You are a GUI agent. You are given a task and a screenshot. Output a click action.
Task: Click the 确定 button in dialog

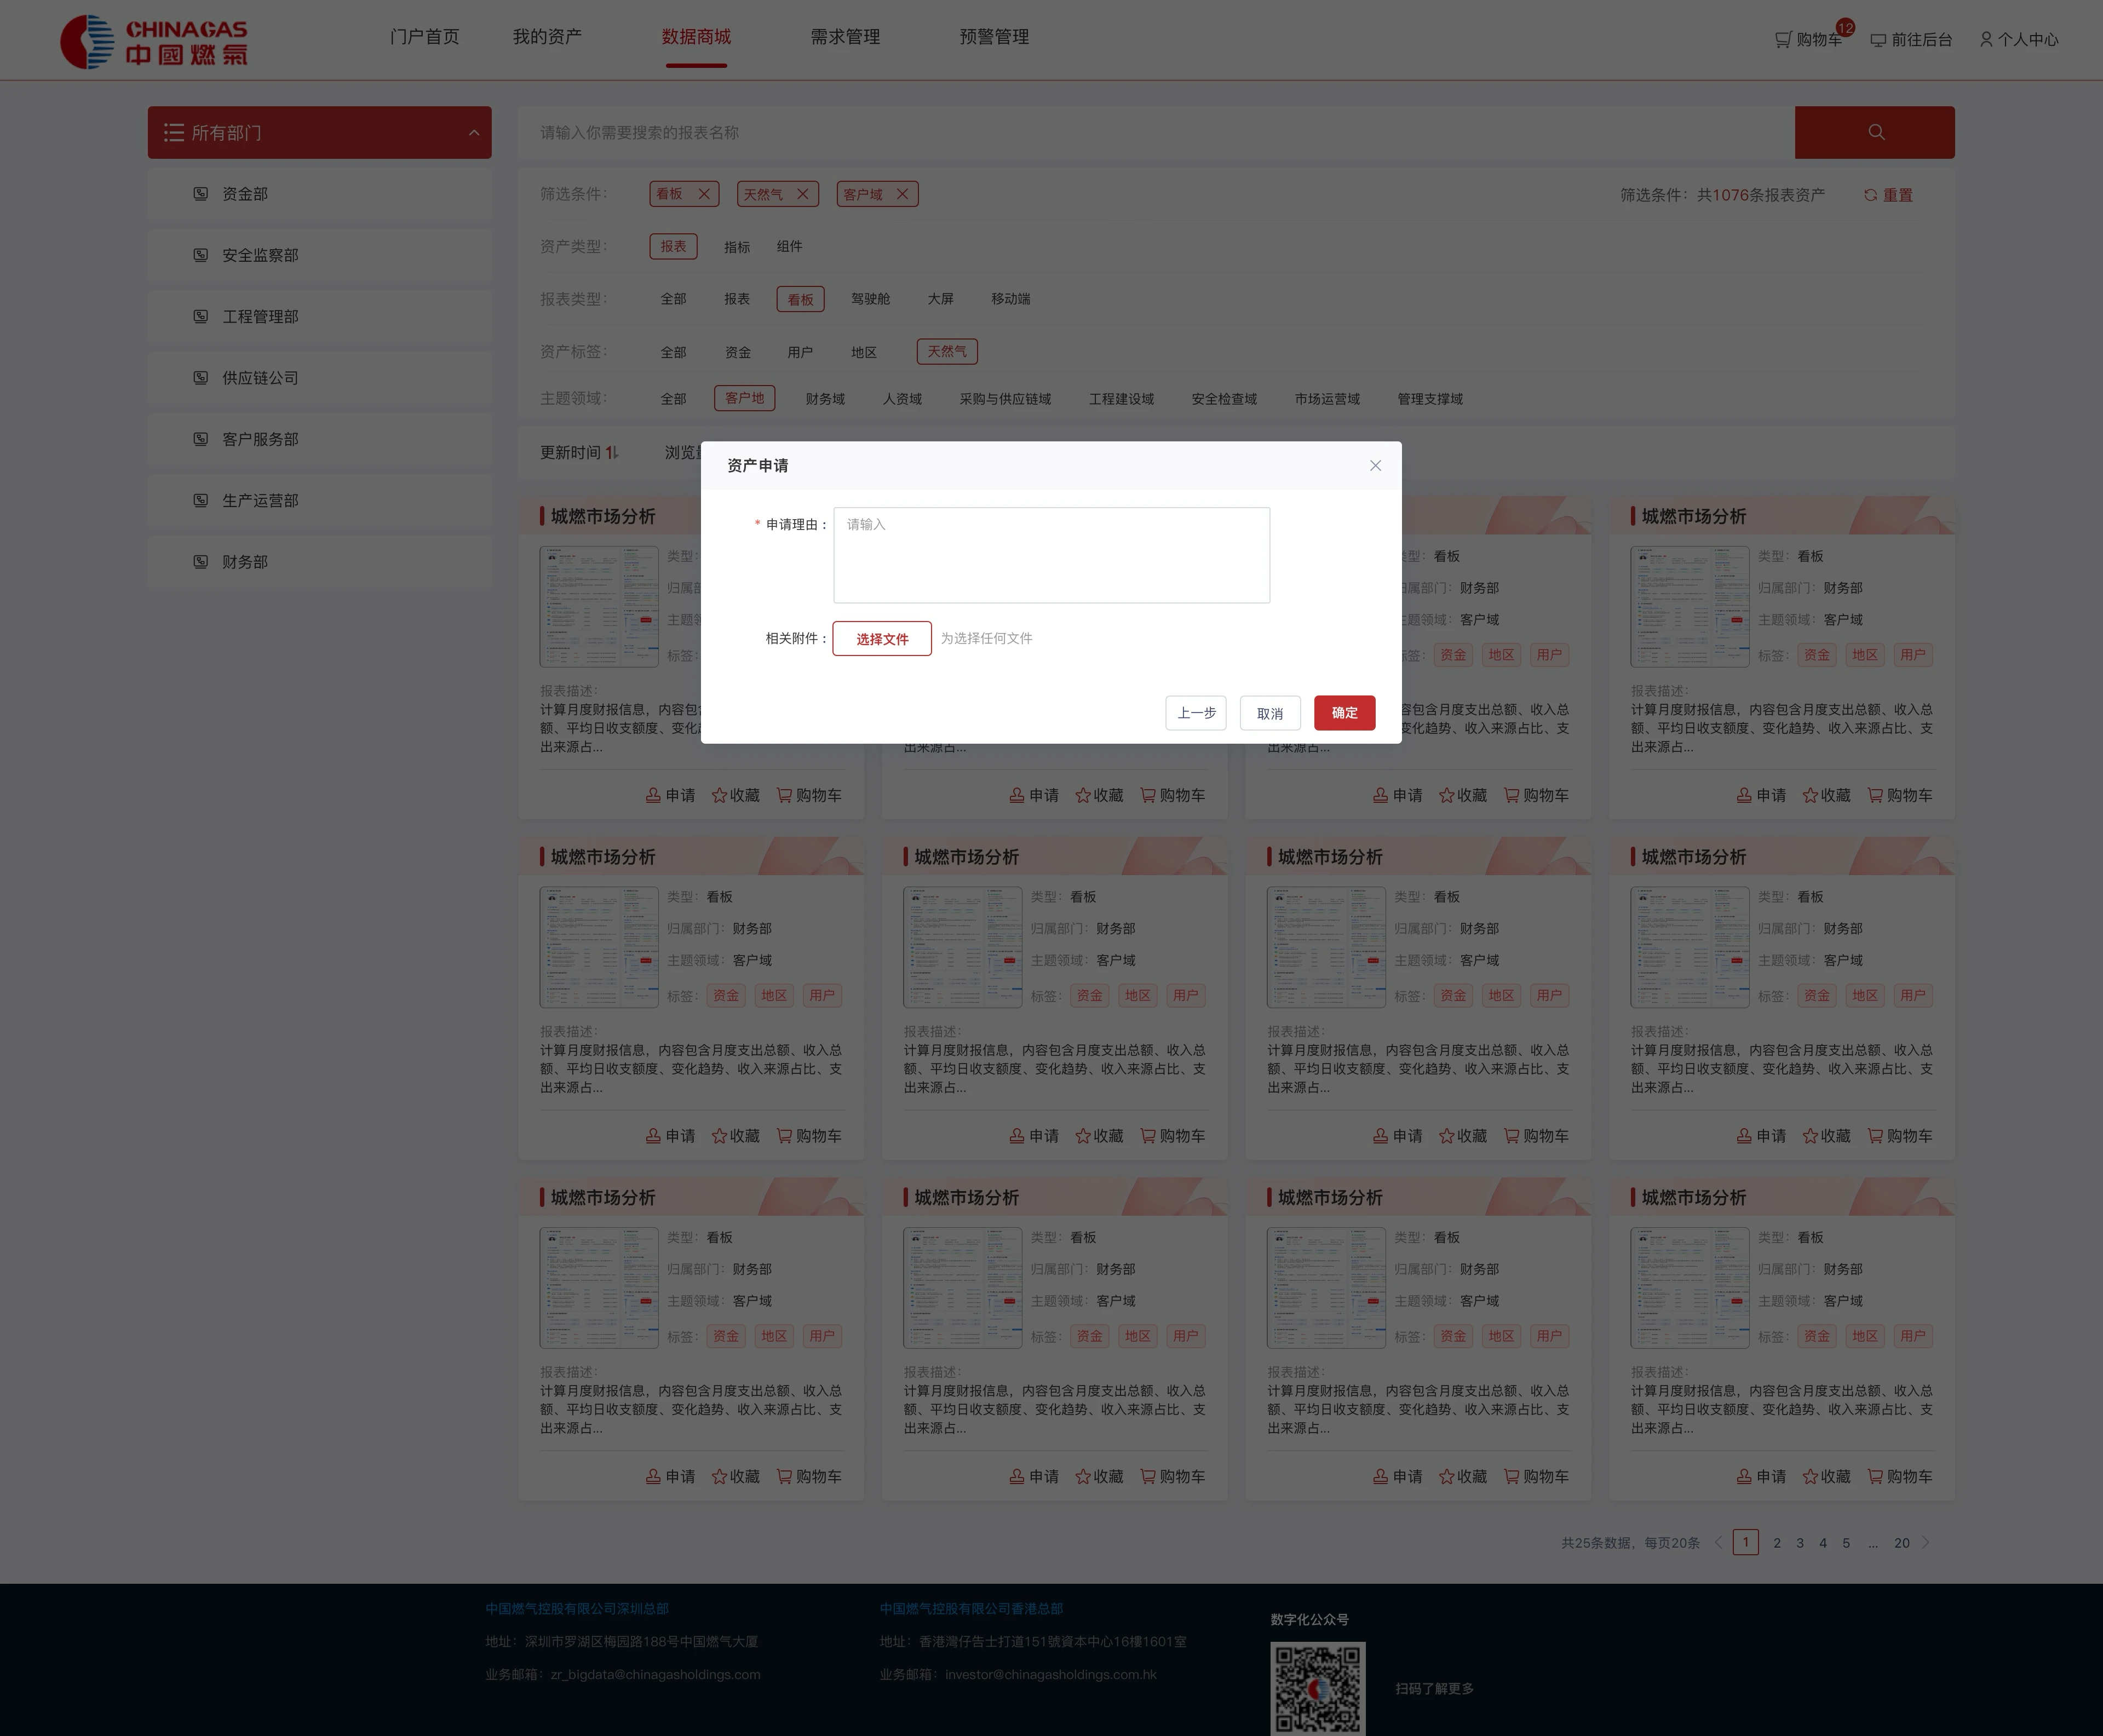click(x=1344, y=713)
